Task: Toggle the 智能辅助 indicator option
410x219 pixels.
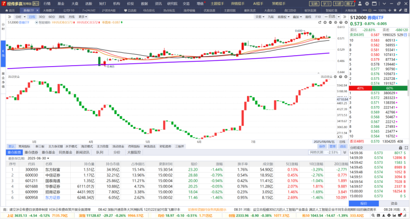Action: [x=43, y=22]
